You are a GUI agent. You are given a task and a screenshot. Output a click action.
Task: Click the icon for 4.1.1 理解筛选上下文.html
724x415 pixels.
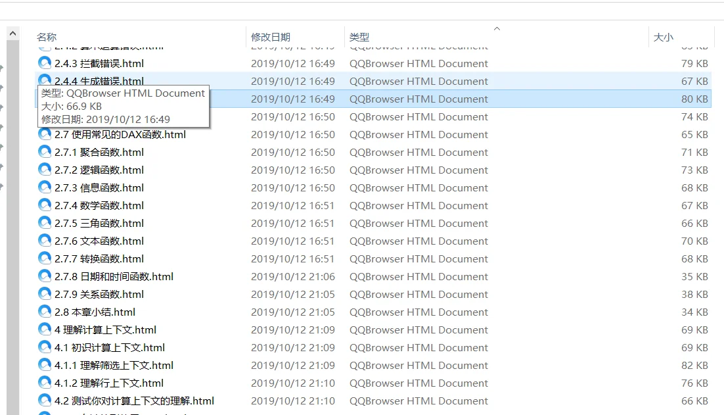tap(45, 364)
